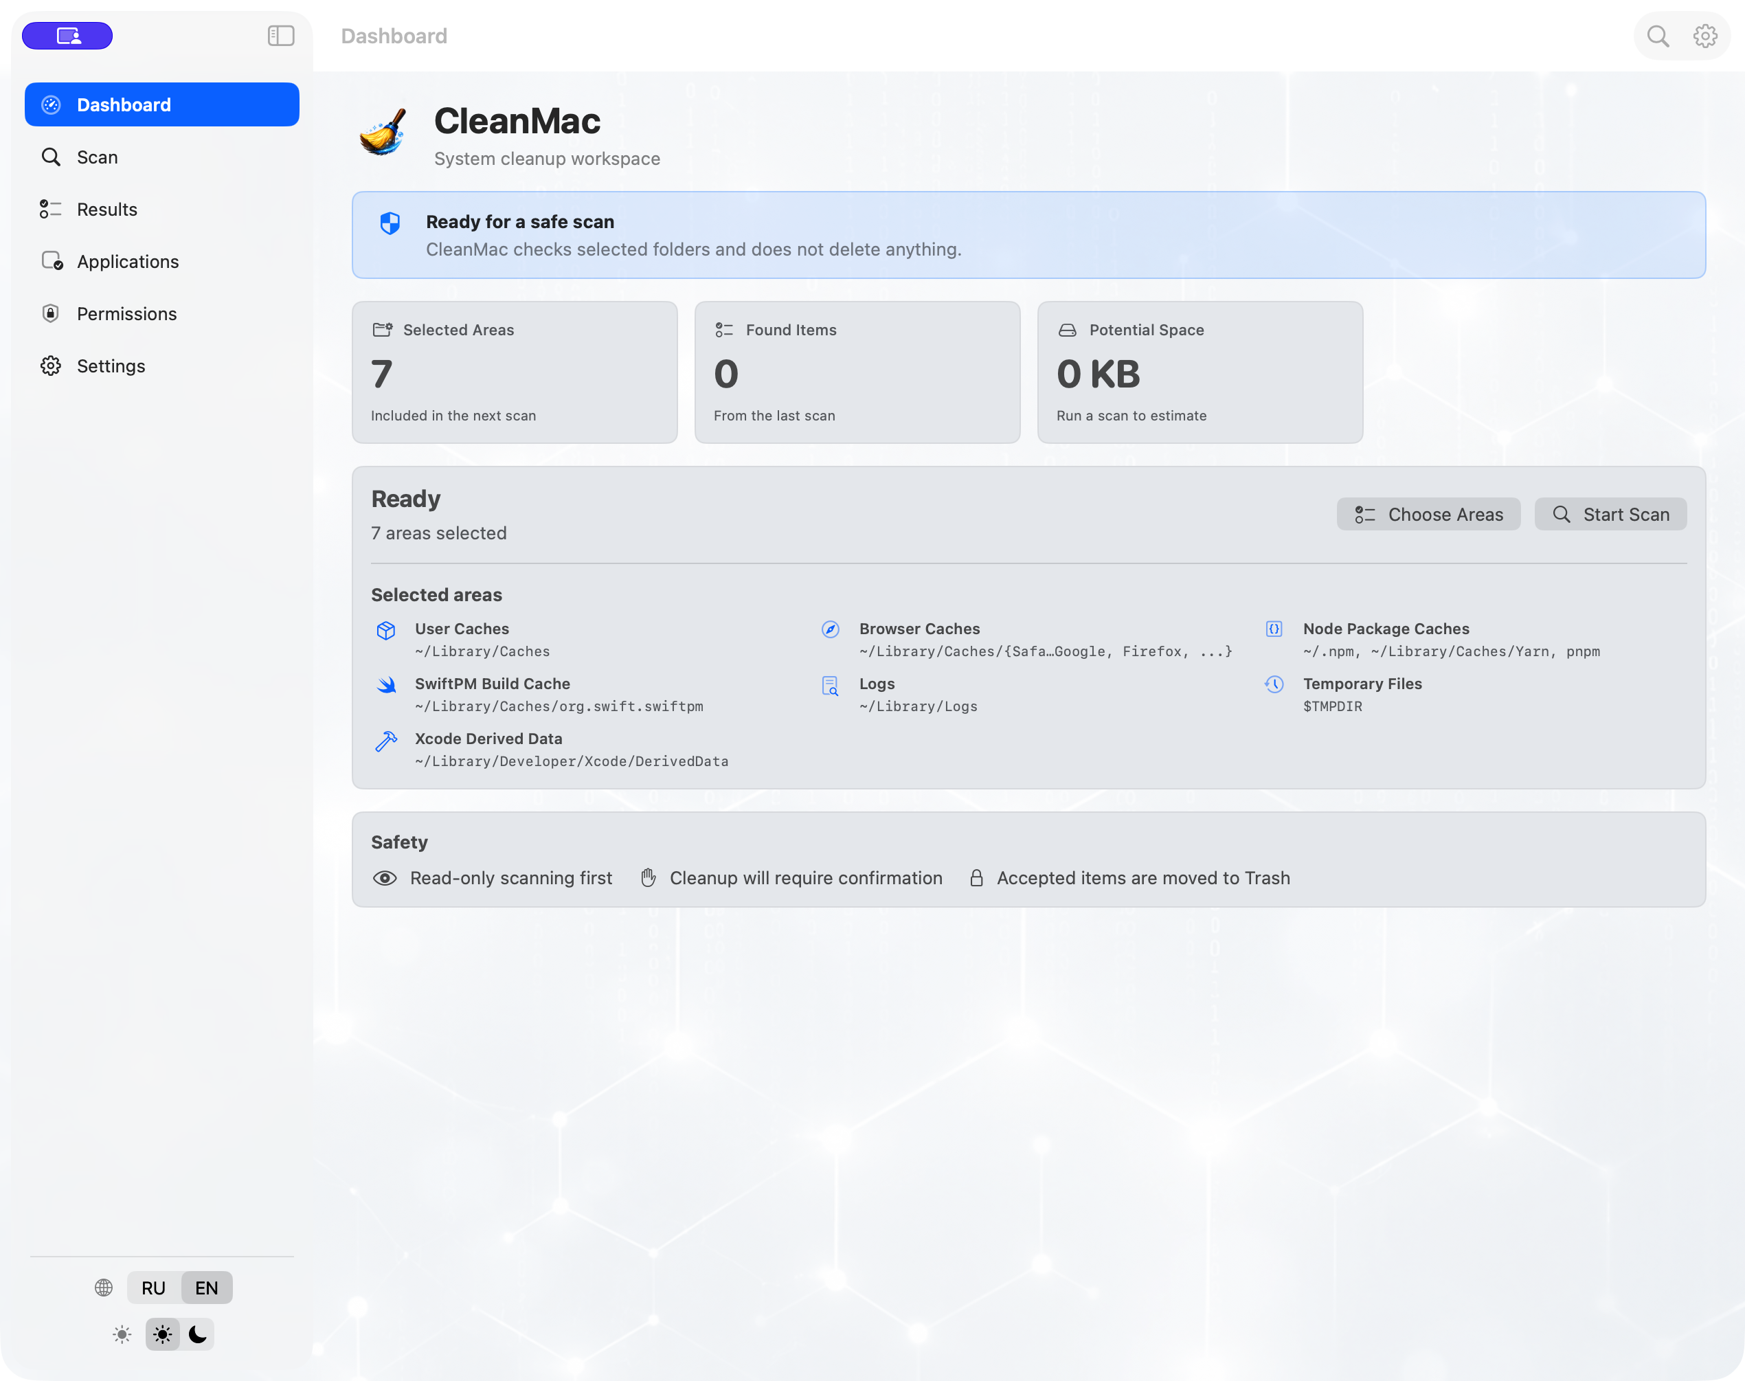Viewport: 1745px width, 1381px height.
Task: Click the Xcode Derived Data hammer icon
Action: (x=385, y=741)
